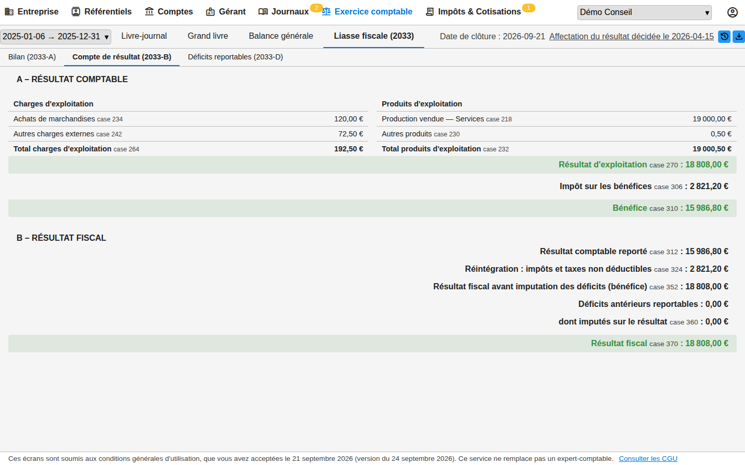The height and width of the screenshot is (465, 745).
Task: Click the Gérant badge icon
Action: click(211, 11)
